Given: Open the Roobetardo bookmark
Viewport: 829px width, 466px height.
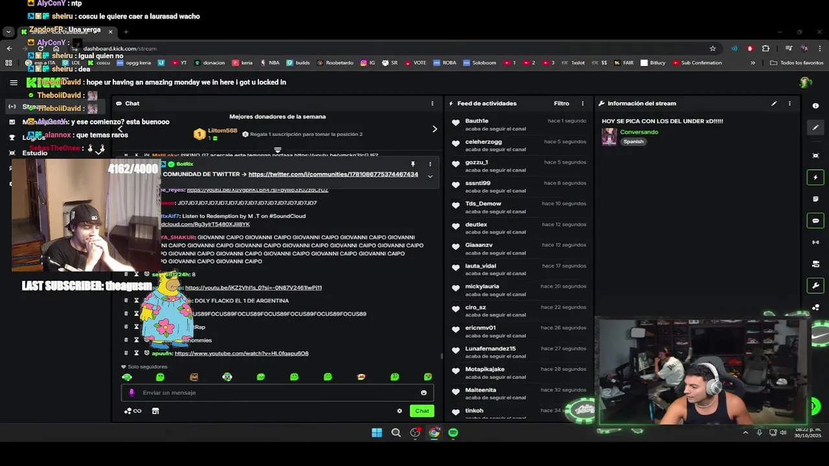Looking at the screenshot, I should [x=335, y=63].
